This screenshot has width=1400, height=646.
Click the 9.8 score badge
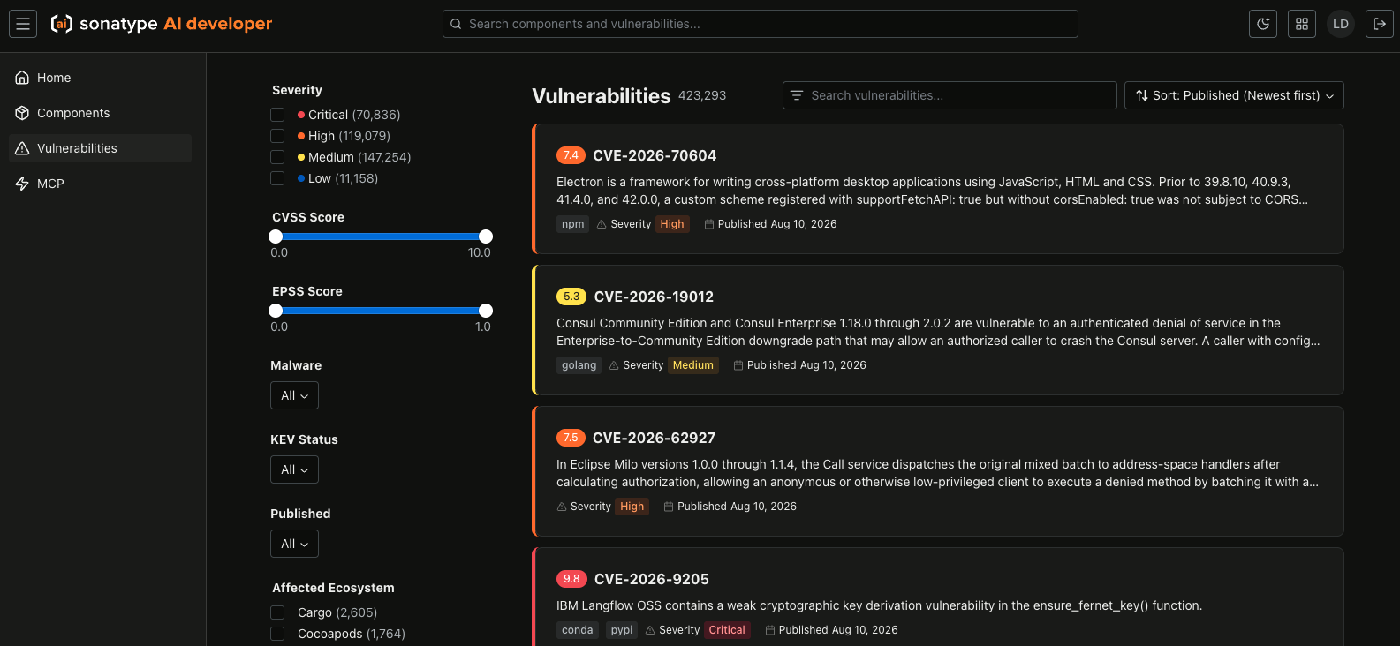pos(571,579)
